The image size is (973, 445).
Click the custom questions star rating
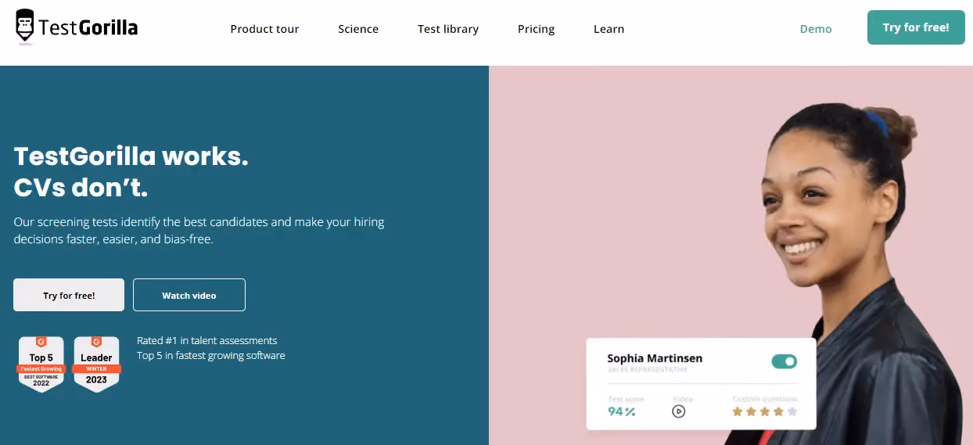(x=765, y=411)
